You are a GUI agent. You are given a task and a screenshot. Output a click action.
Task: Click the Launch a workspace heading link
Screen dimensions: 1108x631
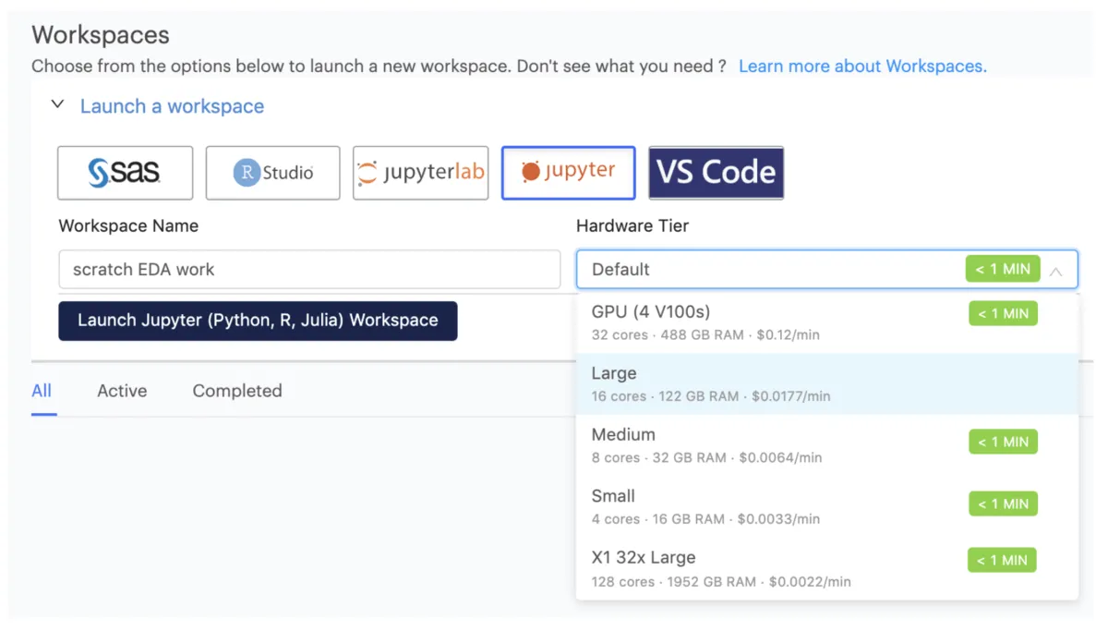172,106
